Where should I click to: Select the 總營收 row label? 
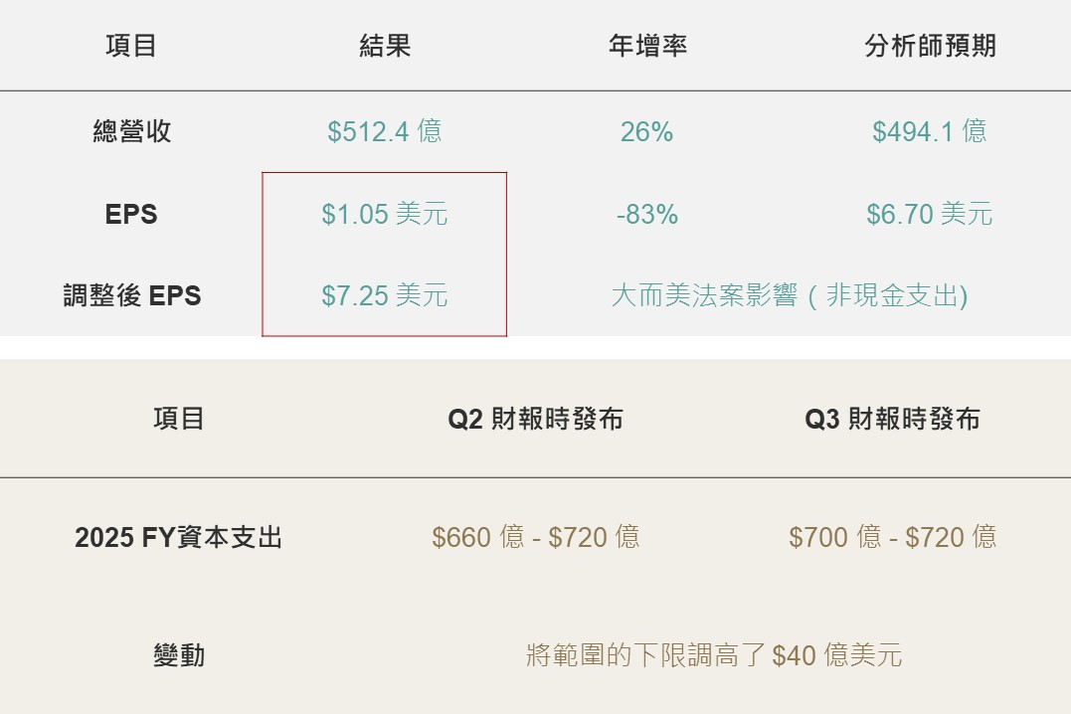coord(131,131)
